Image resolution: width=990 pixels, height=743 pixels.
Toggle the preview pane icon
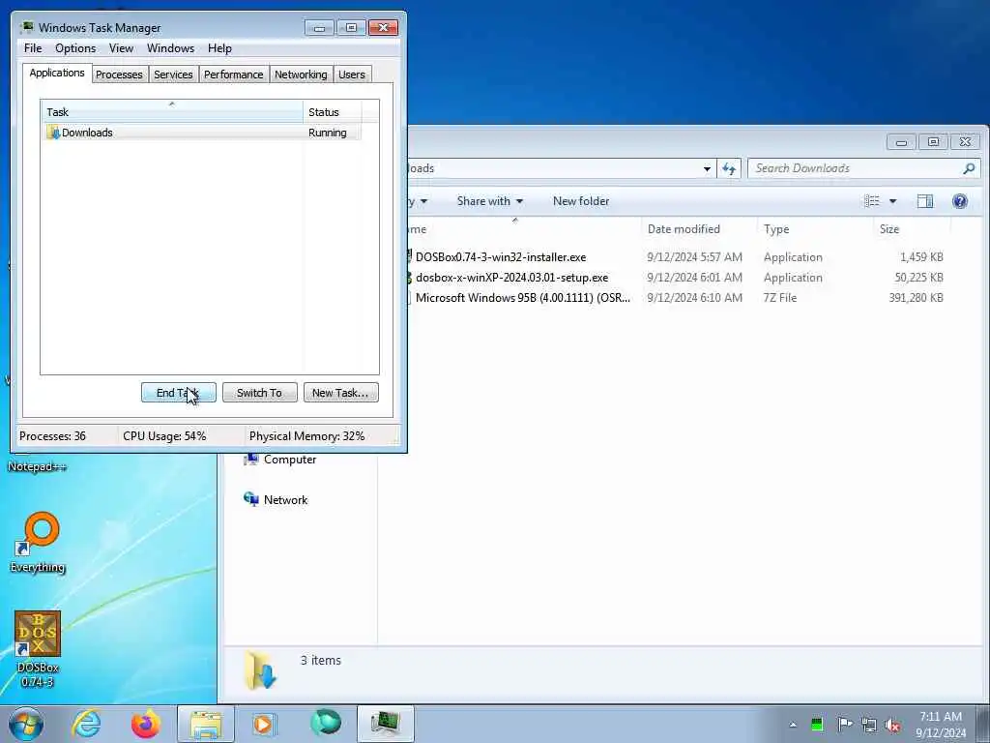pyautogui.click(x=925, y=201)
